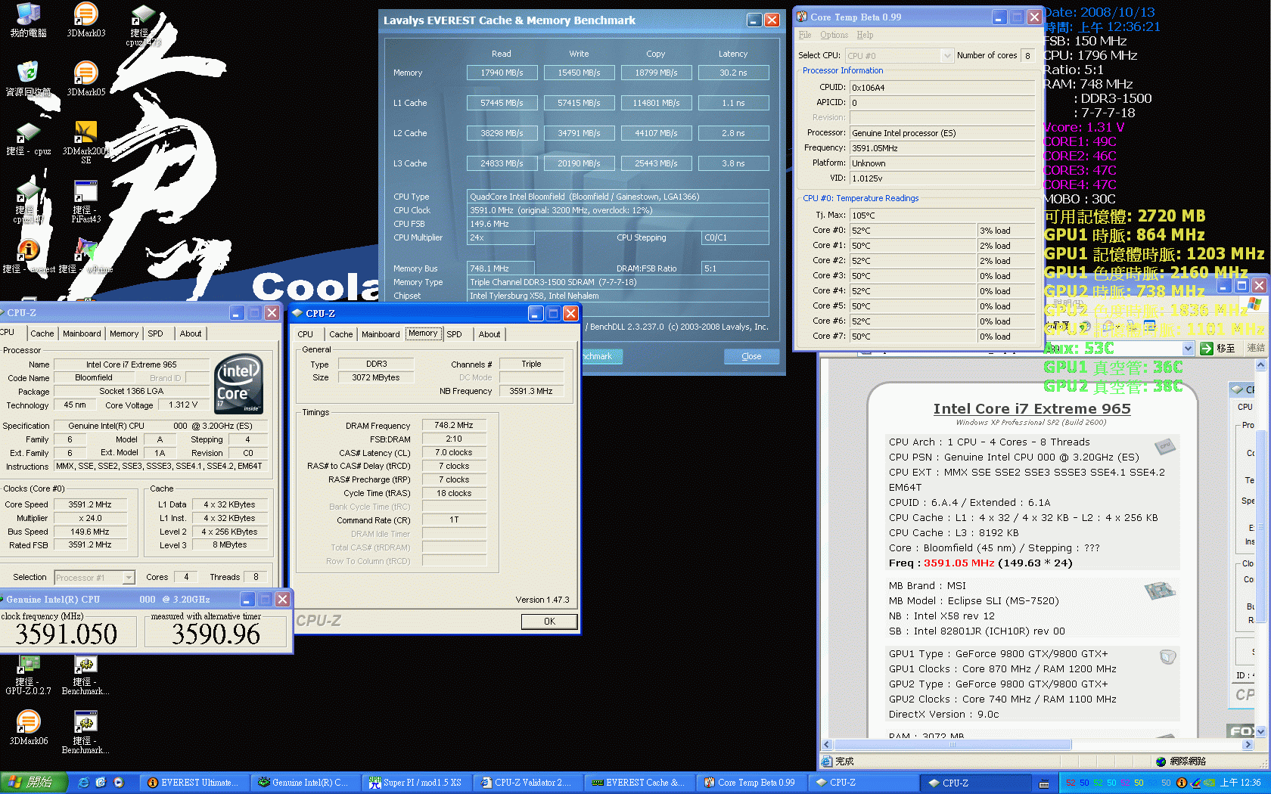1271x794 pixels.
Task: Open the wPrime shortcut on desktop
Action: 85,256
